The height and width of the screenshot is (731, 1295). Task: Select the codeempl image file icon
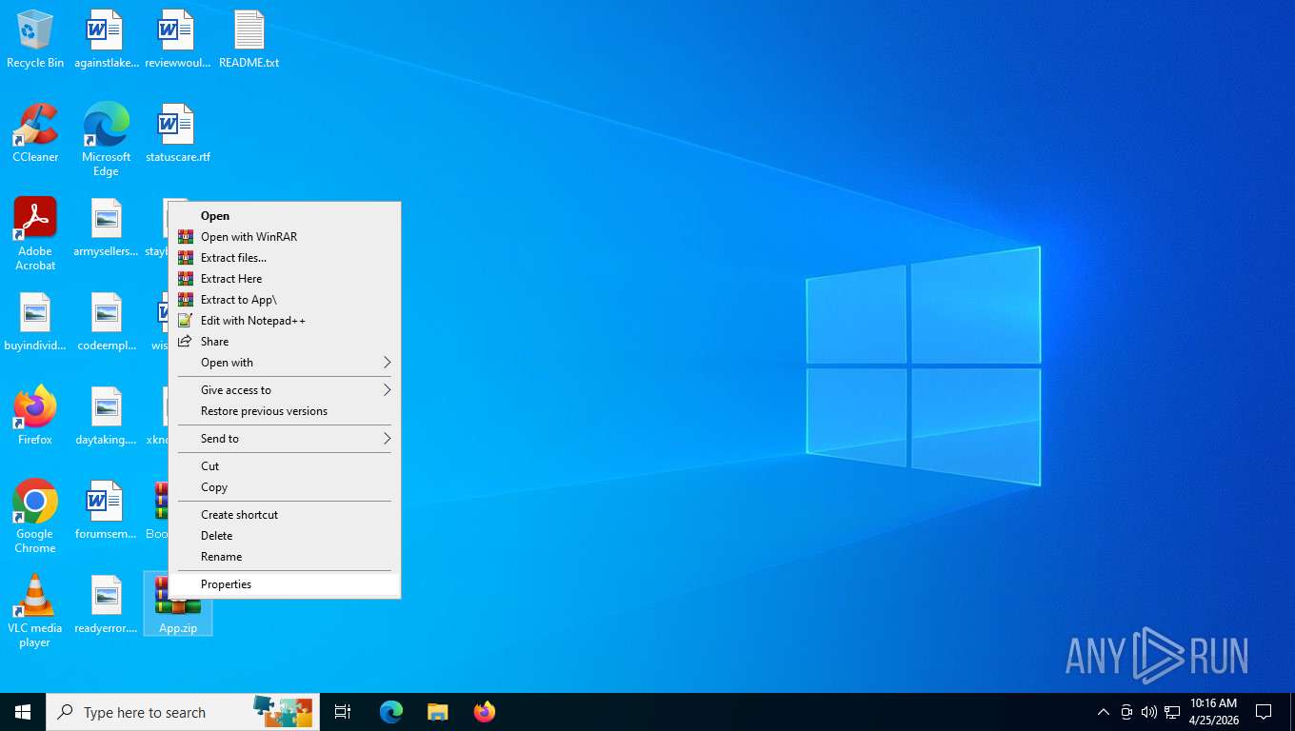tap(106, 322)
